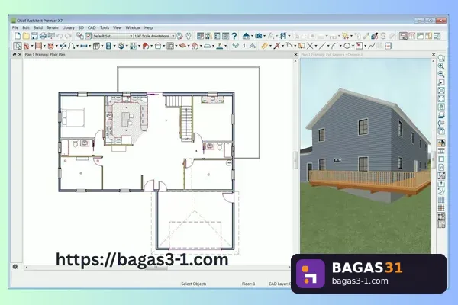The width and height of the screenshot is (458, 305).
Task: Click the Redo arrow
Action: tap(68, 36)
